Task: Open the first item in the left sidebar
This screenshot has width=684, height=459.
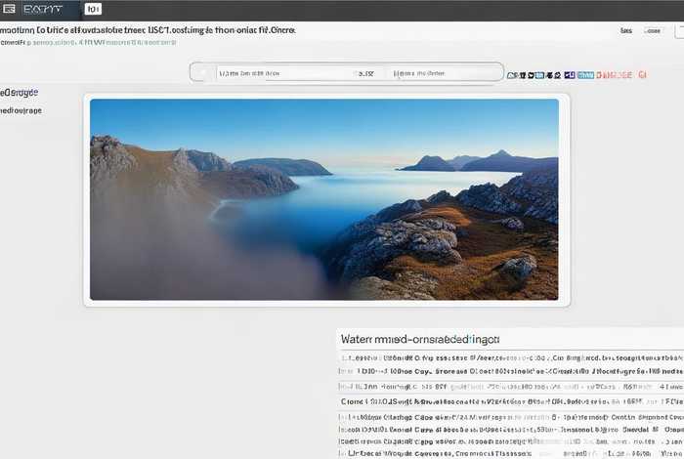Action: pos(20,92)
